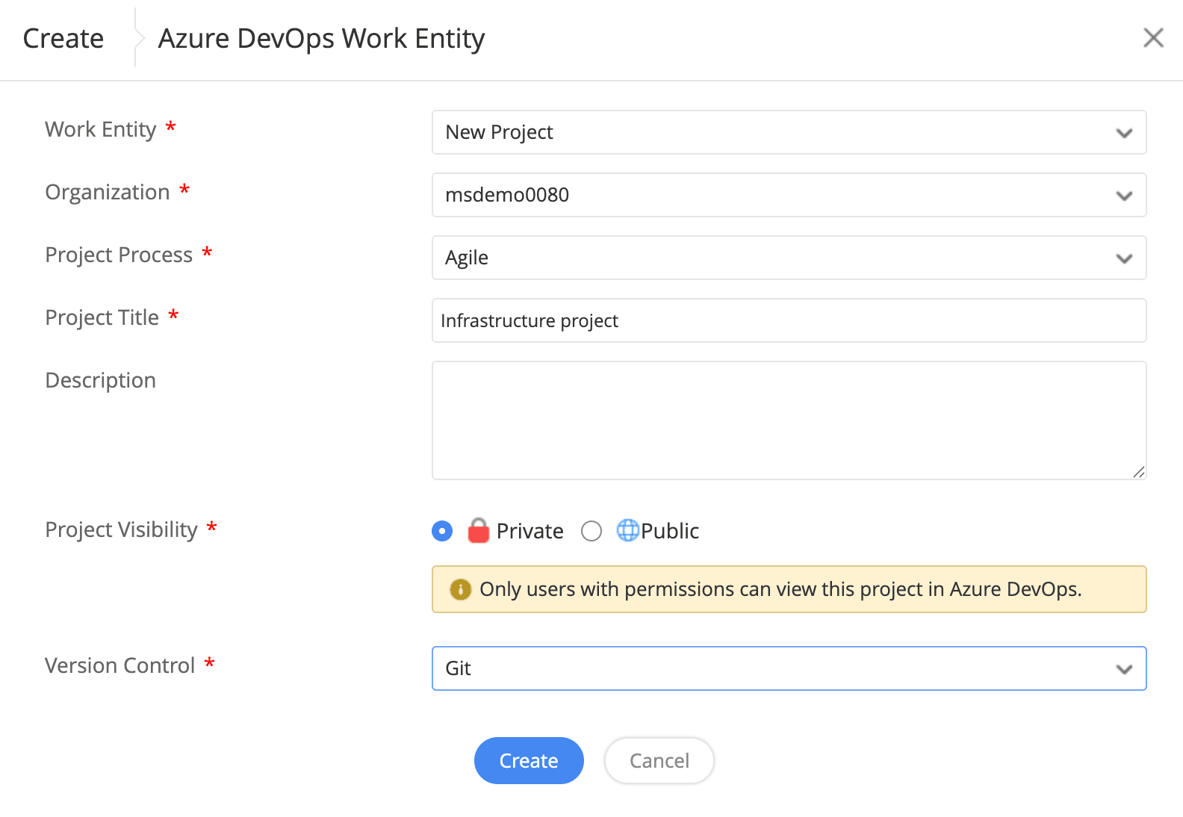Click the breadcrumb arrow after Create

(x=138, y=38)
